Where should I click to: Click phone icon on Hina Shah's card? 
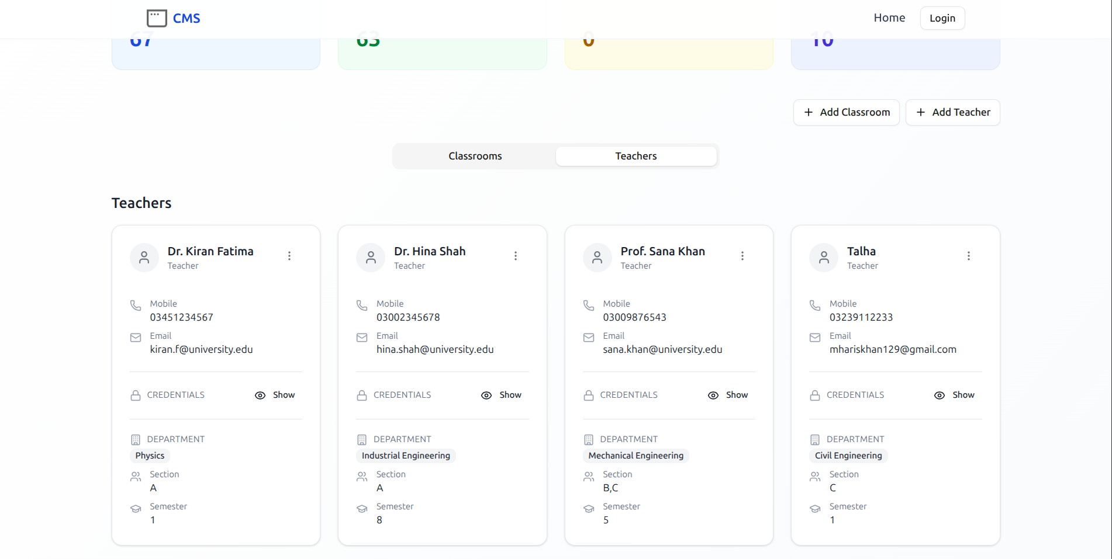(362, 305)
